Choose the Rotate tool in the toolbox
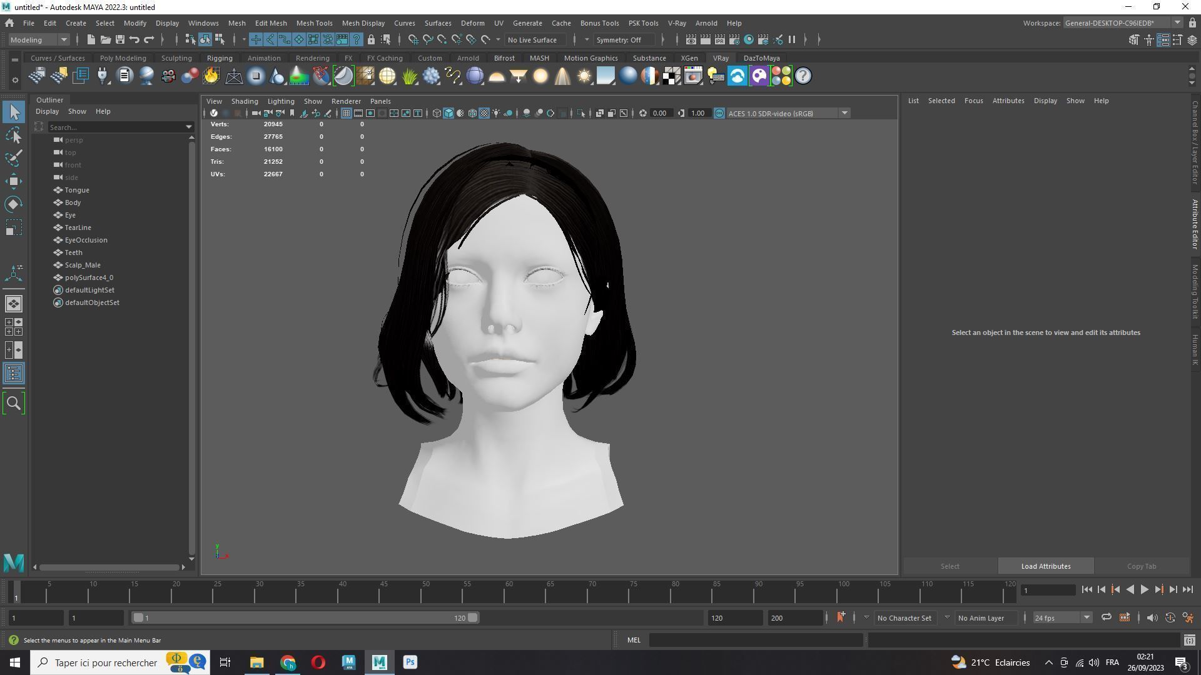Image resolution: width=1201 pixels, height=675 pixels. coord(14,204)
